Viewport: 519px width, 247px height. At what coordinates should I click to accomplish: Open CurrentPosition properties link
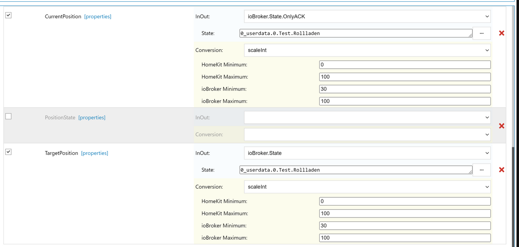click(98, 16)
